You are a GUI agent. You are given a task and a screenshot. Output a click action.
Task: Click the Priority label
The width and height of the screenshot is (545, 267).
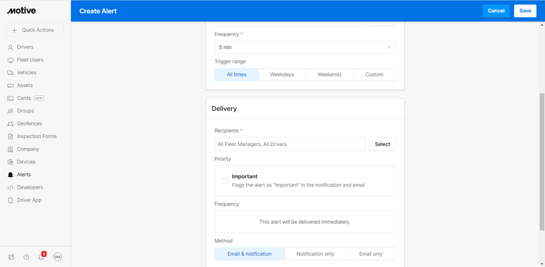[x=223, y=159]
